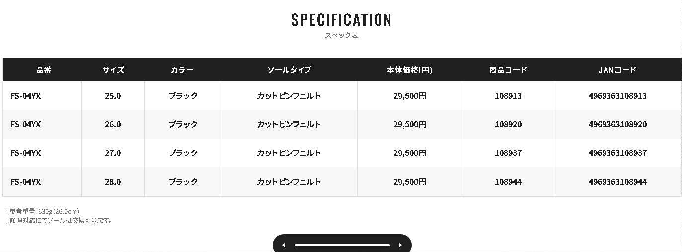The width and height of the screenshot is (682, 252).
Task: Click the 品番 column header
Action: (44, 70)
